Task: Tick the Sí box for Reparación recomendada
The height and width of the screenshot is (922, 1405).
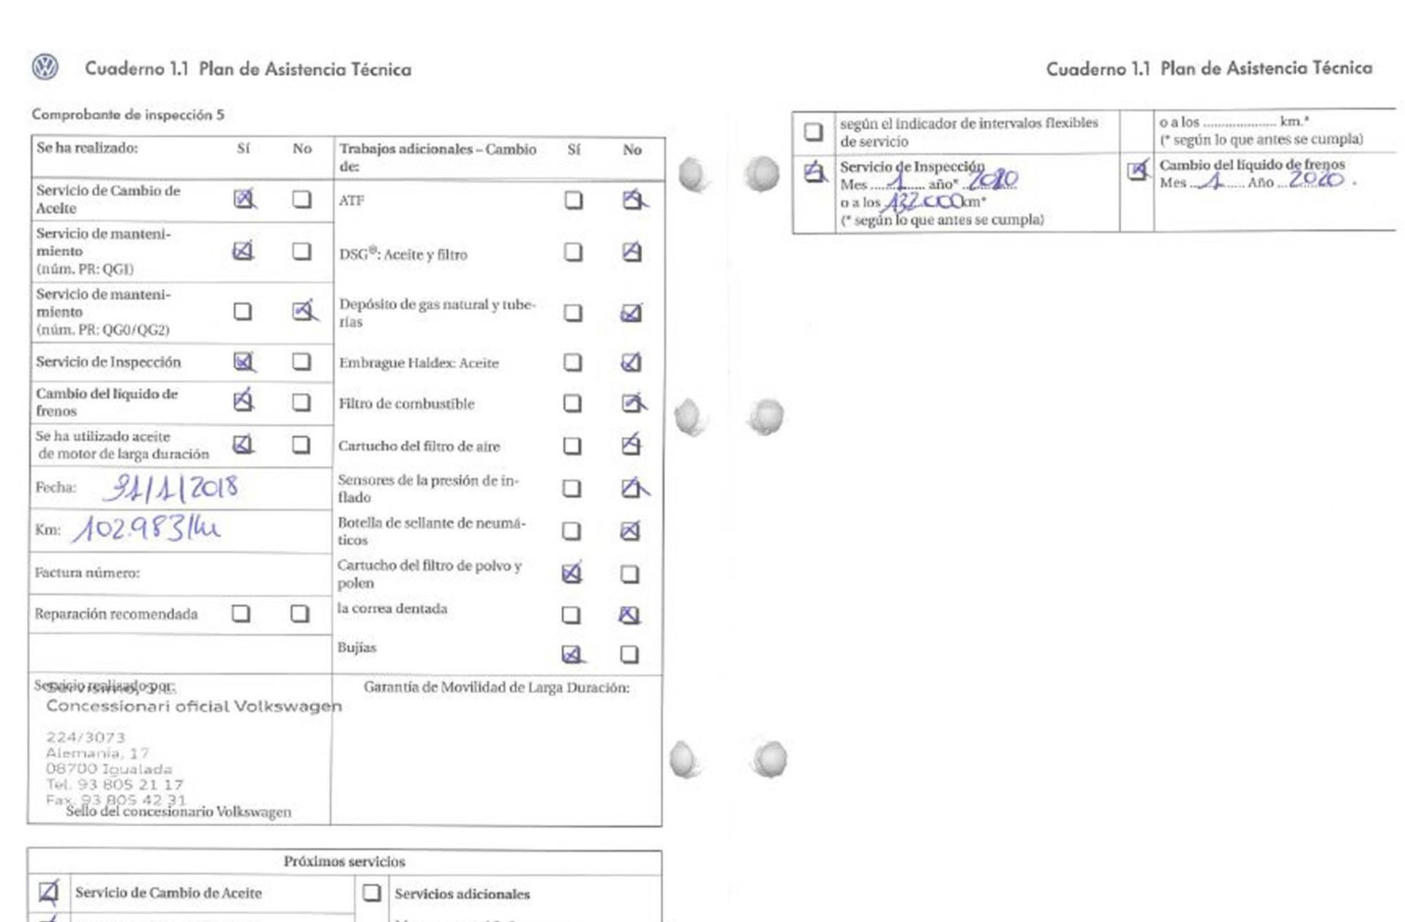Action: tap(241, 613)
